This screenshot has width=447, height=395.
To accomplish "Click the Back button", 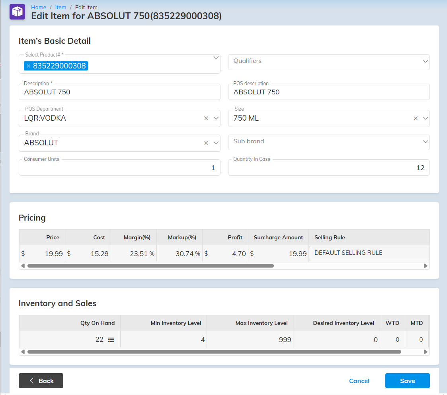I will point(41,381).
